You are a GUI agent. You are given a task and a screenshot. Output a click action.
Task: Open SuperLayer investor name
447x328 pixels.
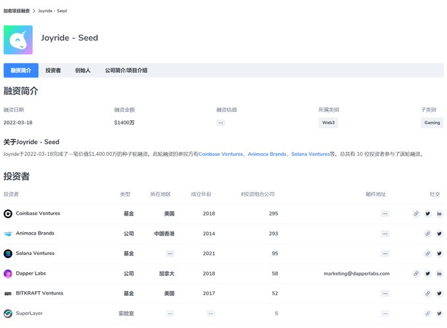[29, 313]
